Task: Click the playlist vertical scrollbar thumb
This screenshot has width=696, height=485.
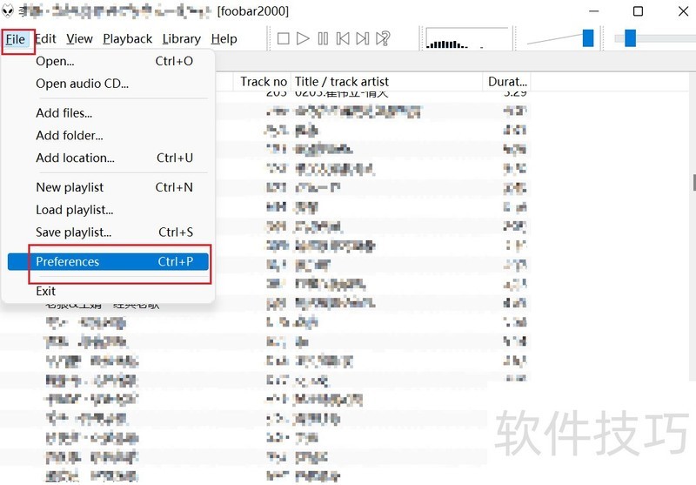Action: click(693, 183)
